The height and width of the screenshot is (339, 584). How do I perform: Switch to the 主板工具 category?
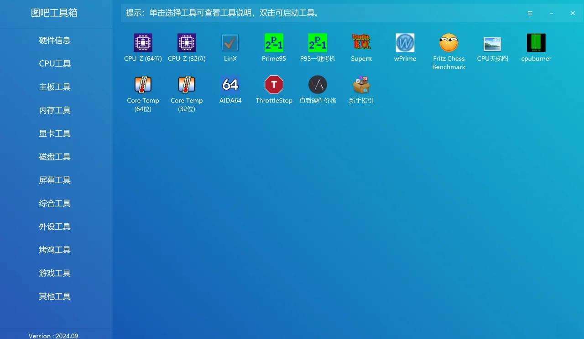(x=55, y=87)
